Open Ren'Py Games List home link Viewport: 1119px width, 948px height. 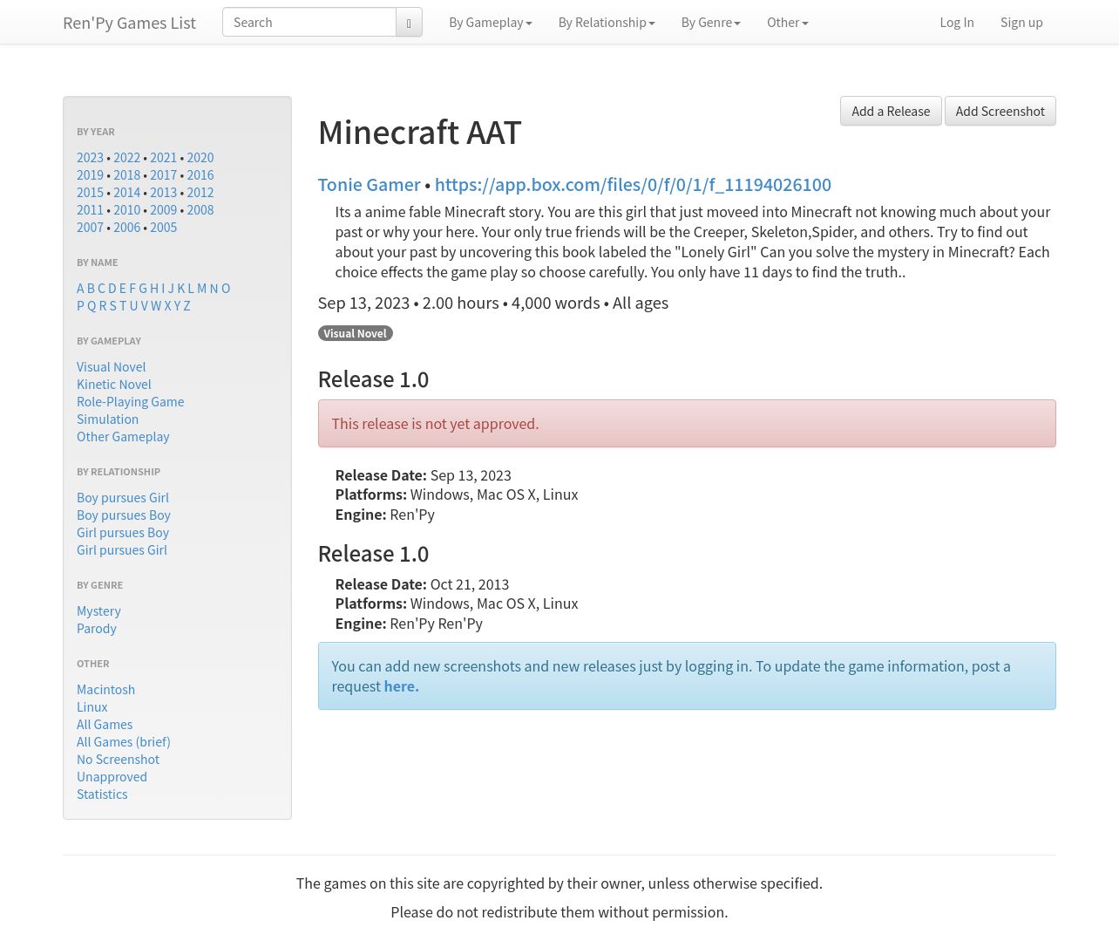[130, 23]
